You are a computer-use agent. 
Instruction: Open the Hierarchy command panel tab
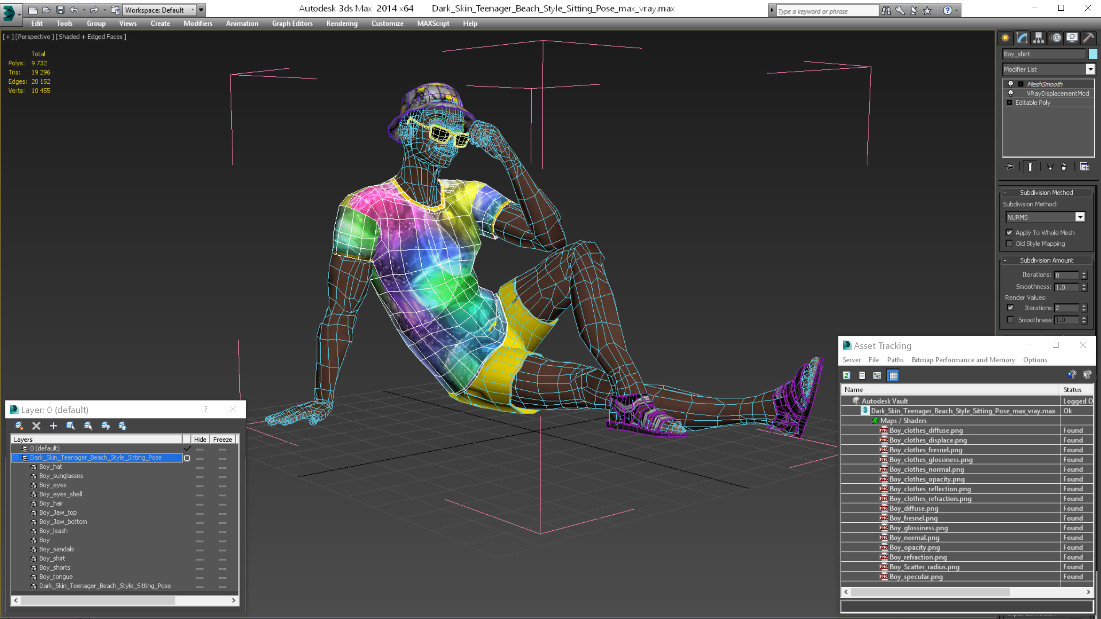tap(1039, 38)
